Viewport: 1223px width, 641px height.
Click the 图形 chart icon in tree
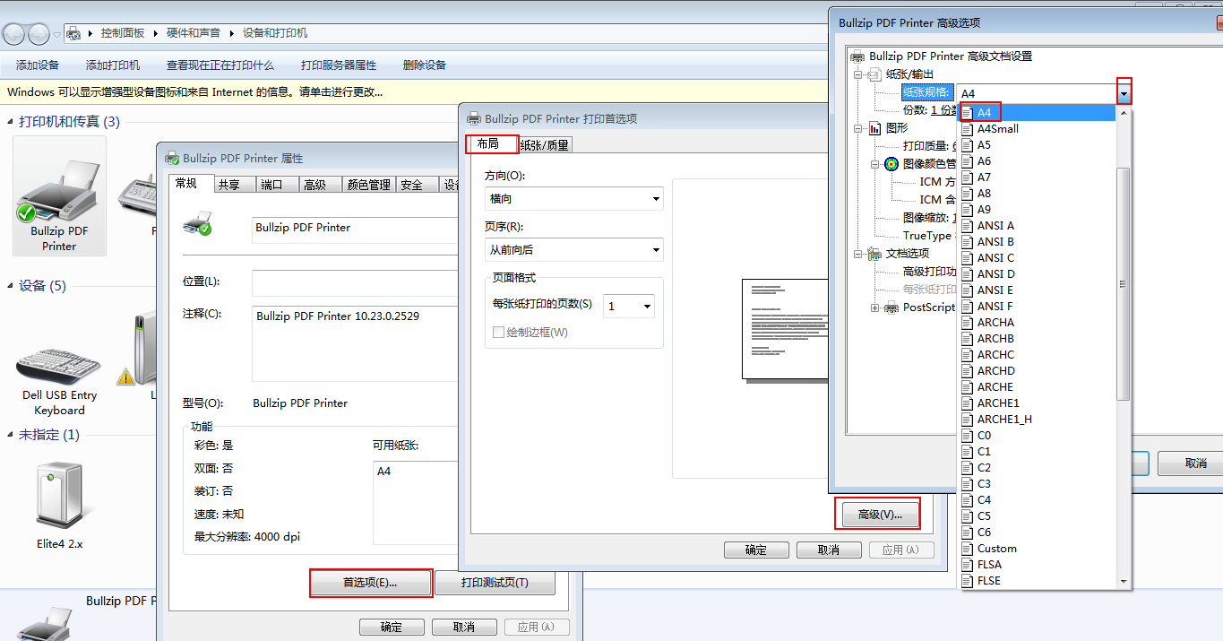coord(875,128)
